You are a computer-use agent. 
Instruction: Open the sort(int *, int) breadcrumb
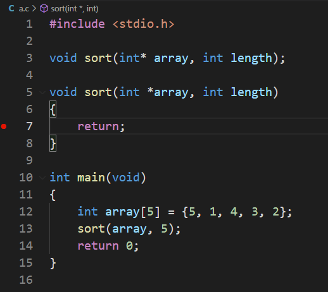tap(75, 9)
